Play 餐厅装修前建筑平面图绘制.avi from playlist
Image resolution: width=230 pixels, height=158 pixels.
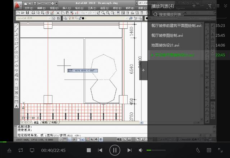coord(176,26)
